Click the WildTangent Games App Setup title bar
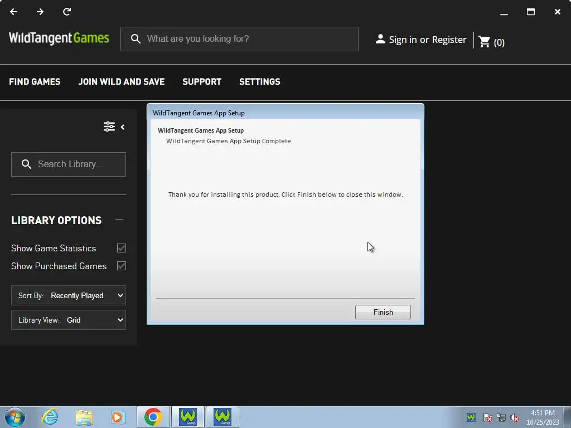The width and height of the screenshot is (571, 428). click(285, 113)
